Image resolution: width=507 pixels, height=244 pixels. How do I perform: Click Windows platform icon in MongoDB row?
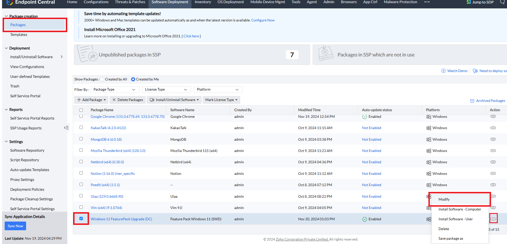pos(429,140)
